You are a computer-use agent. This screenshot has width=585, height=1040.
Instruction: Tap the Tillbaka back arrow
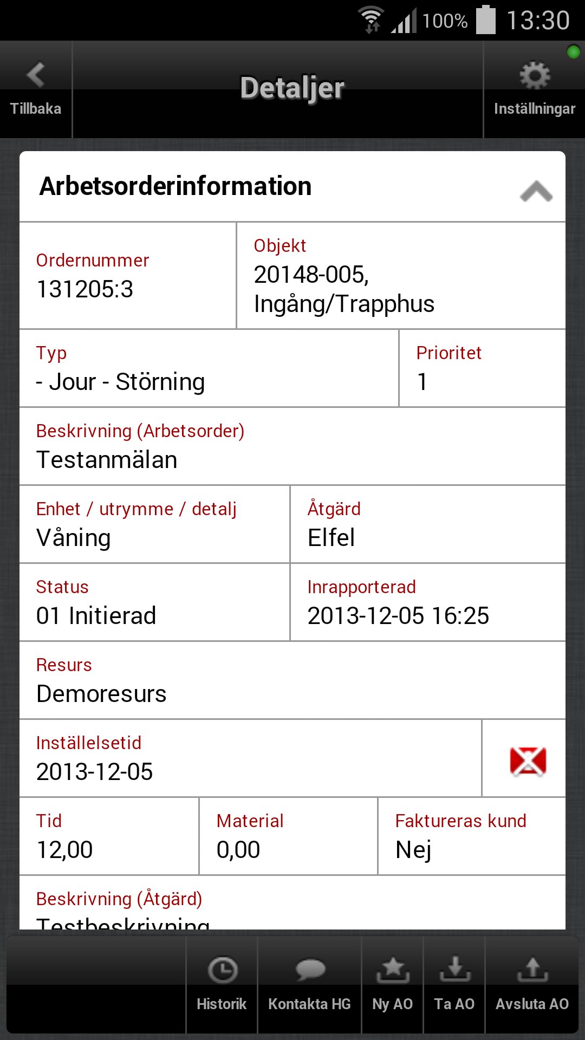(x=36, y=76)
